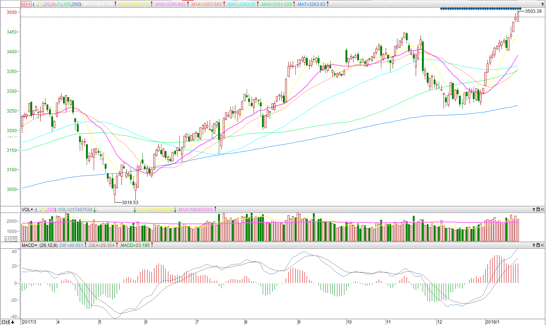This screenshot has width=546, height=325.
Task: Maximize the VOL panel
Action: [x=538, y=210]
